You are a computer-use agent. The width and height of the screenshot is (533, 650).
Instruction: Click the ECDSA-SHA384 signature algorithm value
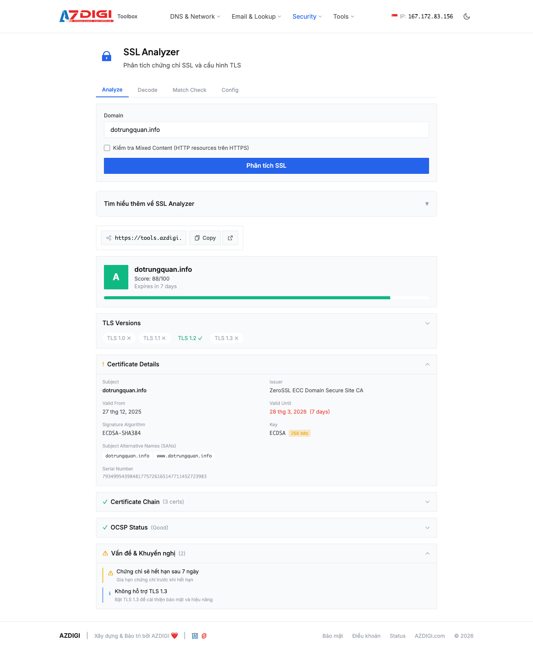[x=121, y=433]
